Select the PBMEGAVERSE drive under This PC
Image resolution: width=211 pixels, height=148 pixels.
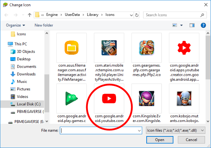click(27, 112)
